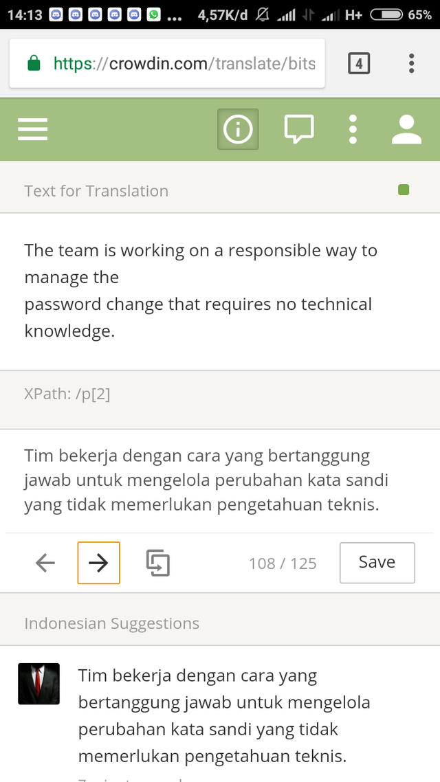Image resolution: width=440 pixels, height=782 pixels.
Task: Open the Crowdin hamburger menu
Action: click(x=33, y=130)
